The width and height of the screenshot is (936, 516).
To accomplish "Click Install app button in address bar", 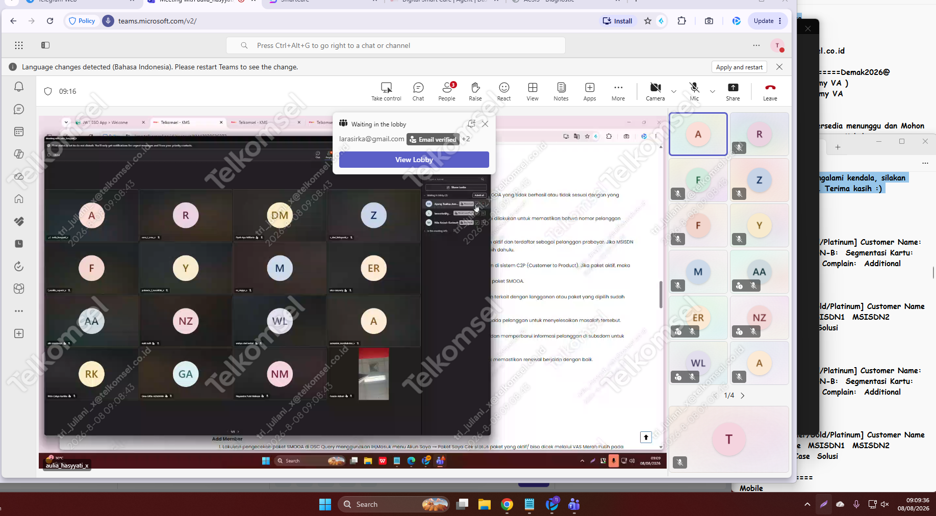I will click(x=618, y=21).
